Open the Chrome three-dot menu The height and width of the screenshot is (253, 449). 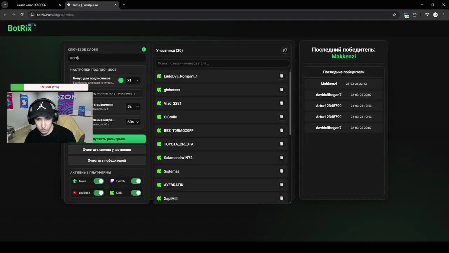444,15
